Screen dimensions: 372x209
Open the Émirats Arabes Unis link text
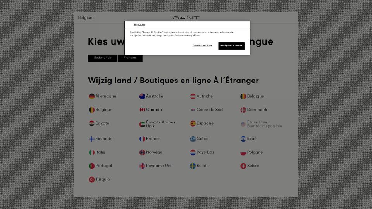click(160, 124)
